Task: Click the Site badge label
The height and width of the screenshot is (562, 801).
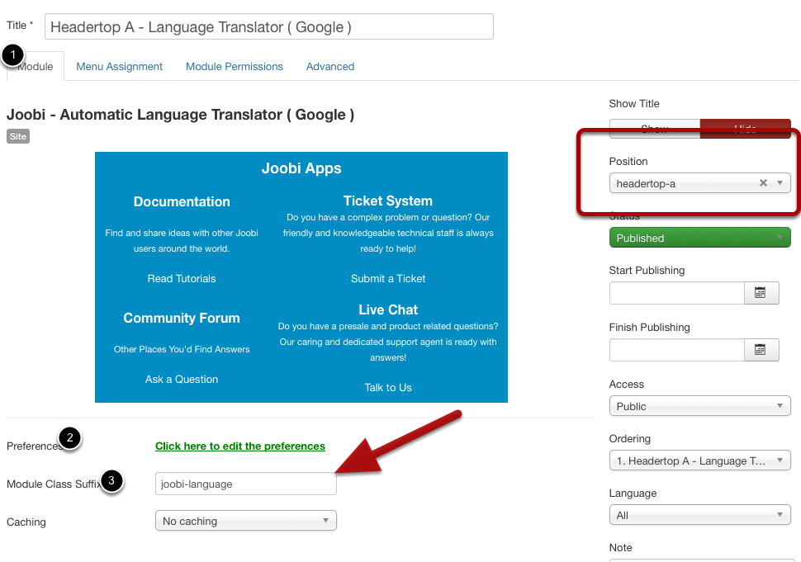Action: [18, 136]
